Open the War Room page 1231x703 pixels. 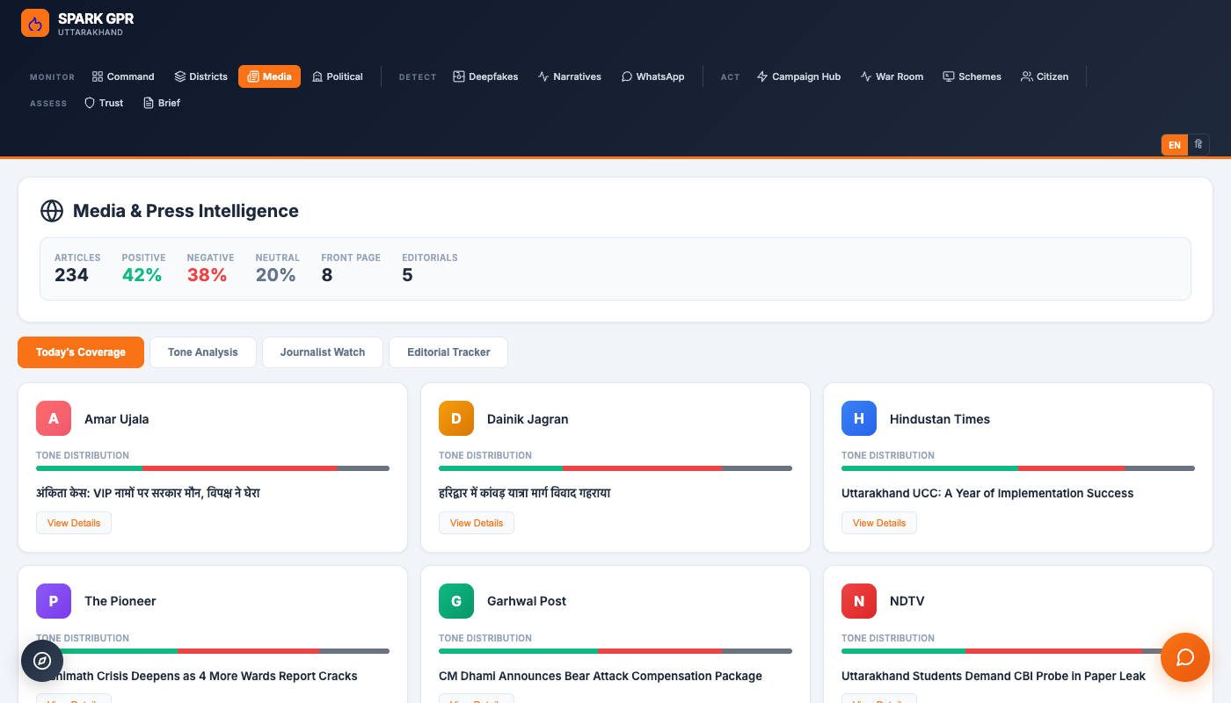(892, 76)
